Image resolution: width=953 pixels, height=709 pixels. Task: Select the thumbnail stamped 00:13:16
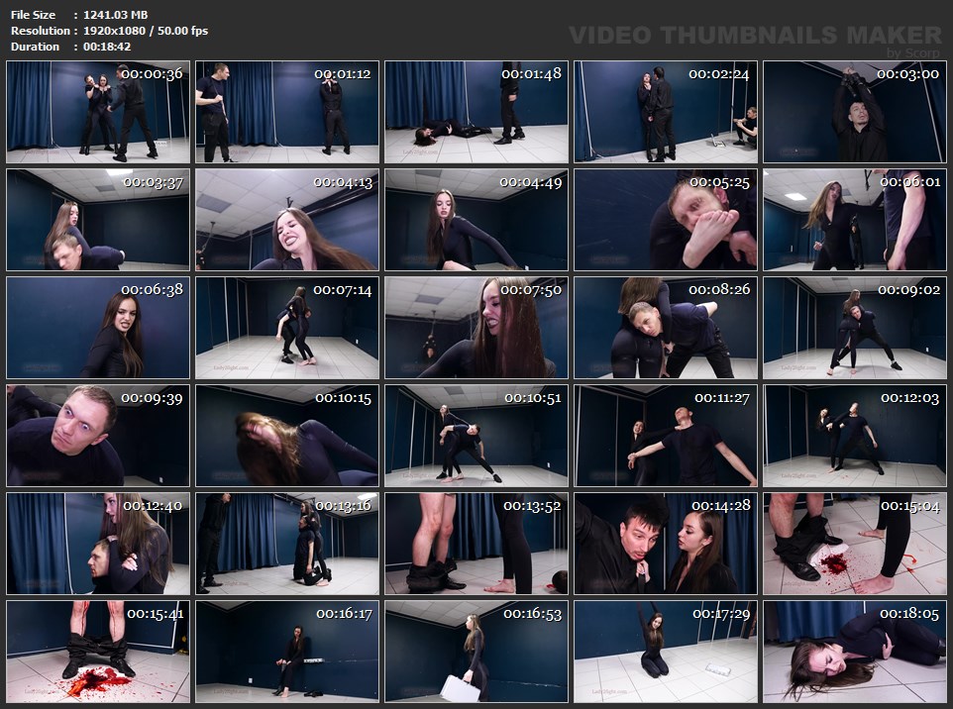tap(287, 544)
